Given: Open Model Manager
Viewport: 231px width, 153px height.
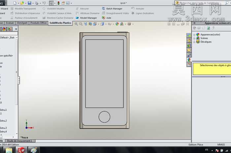Looking at the screenshot, I should (86, 18).
